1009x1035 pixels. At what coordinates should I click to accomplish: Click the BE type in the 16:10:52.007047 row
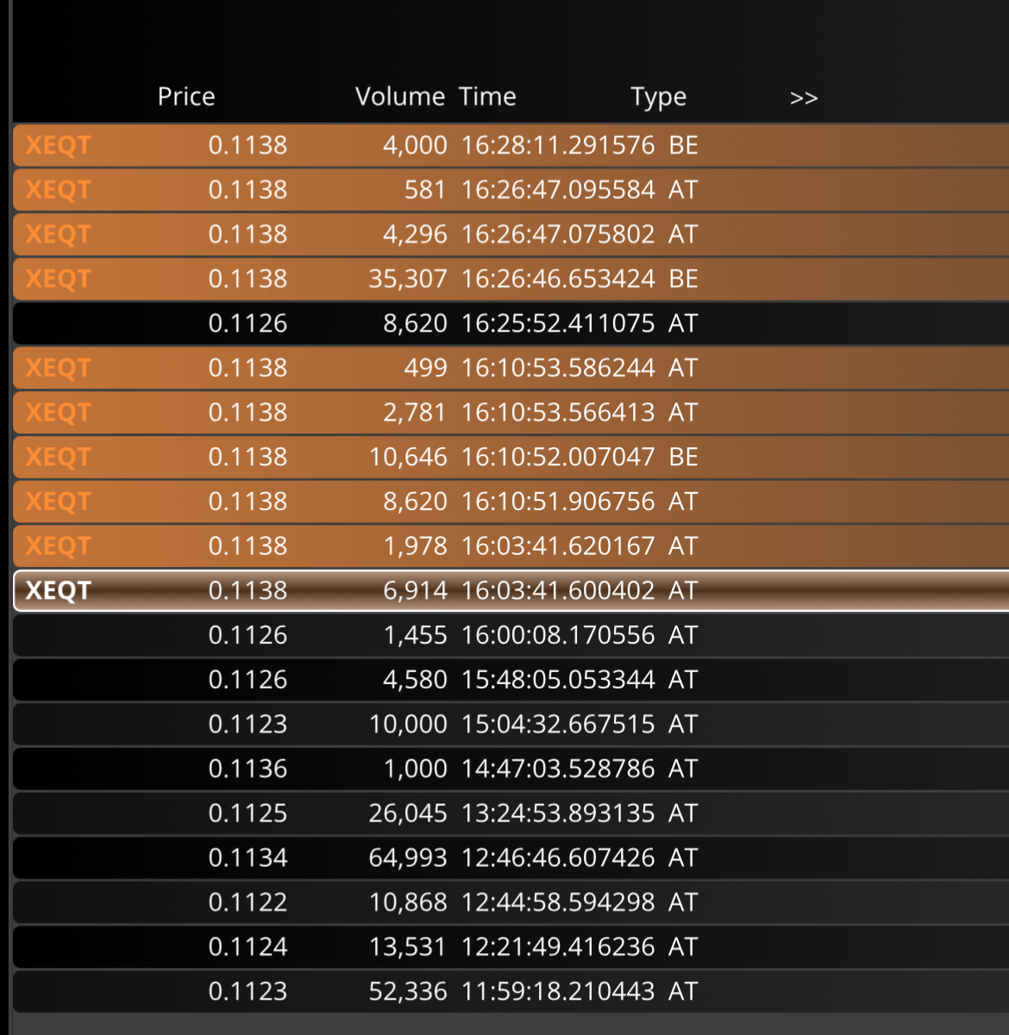pyautogui.click(x=683, y=457)
